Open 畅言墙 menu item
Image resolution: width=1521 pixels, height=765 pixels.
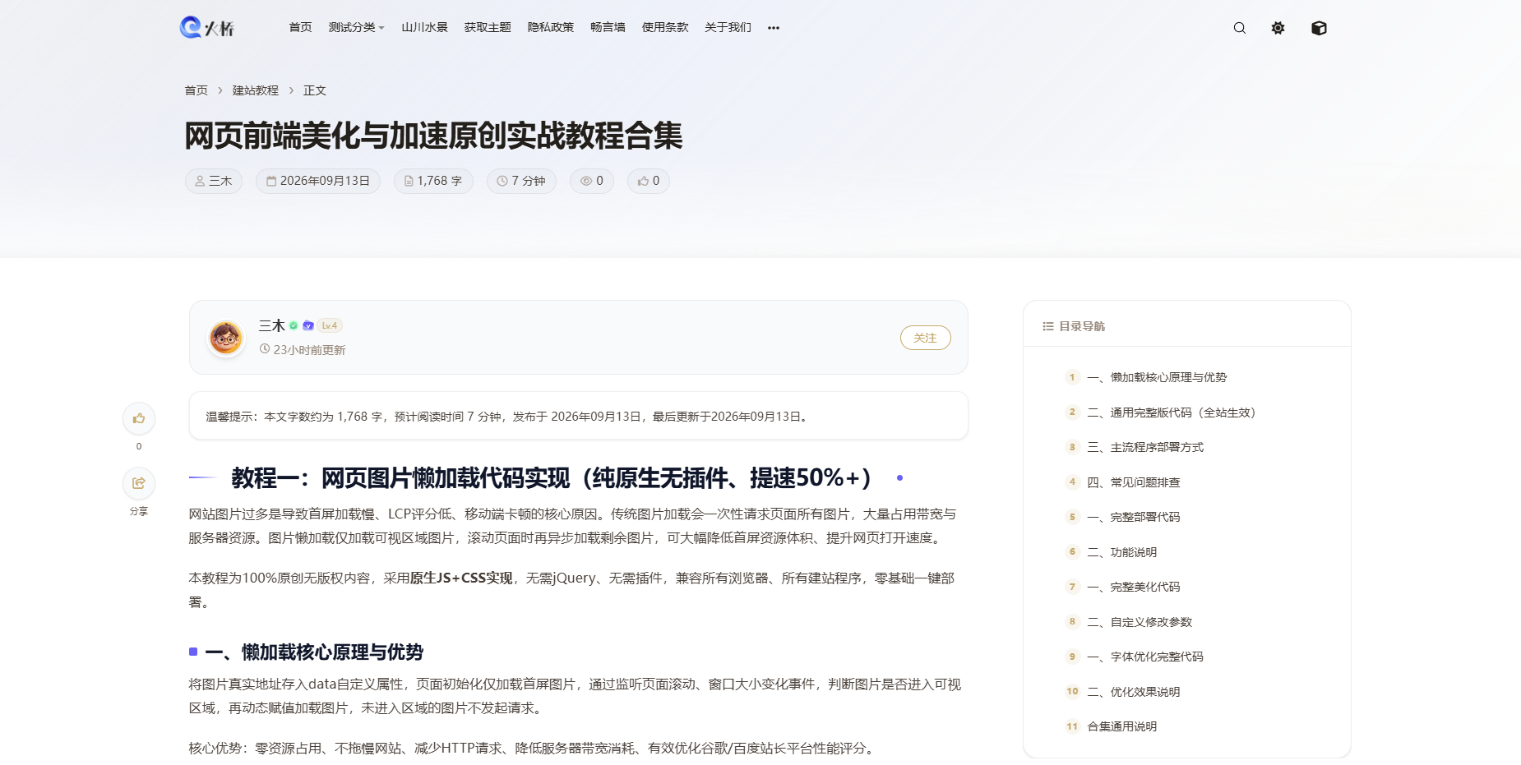[608, 28]
